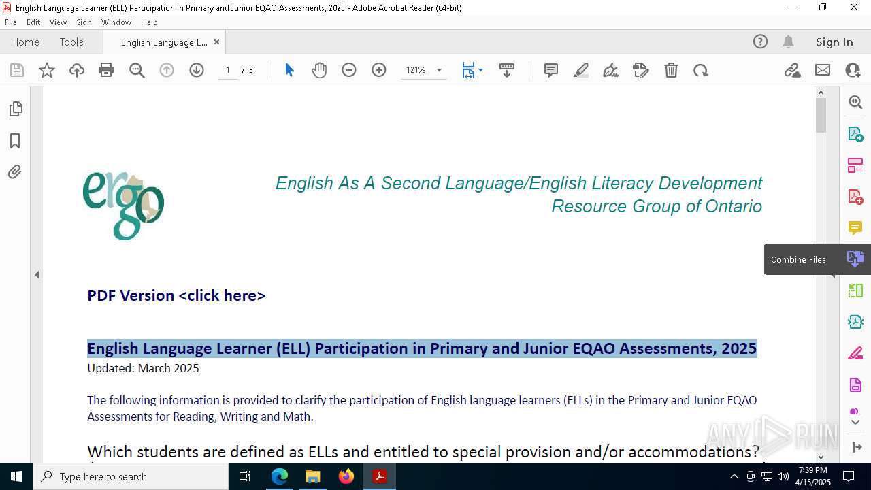Screen dimensions: 871x490
Task: Open the help question mark icon
Action: [760, 42]
